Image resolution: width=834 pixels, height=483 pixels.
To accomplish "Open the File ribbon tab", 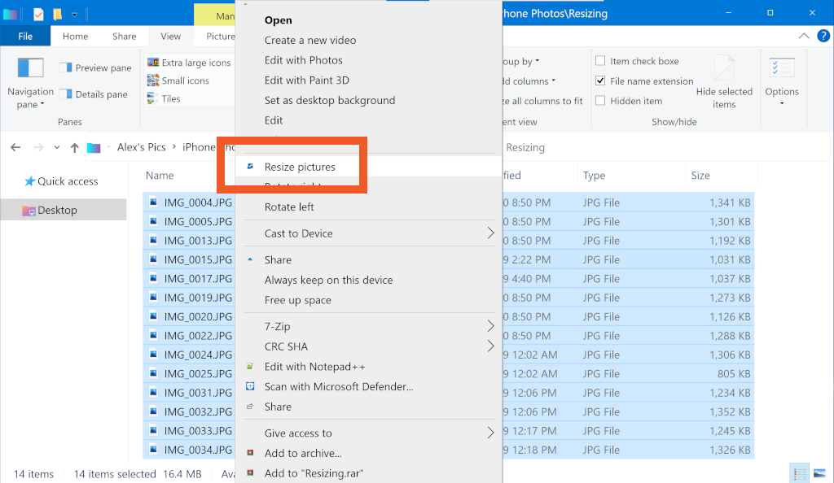I will [25, 37].
